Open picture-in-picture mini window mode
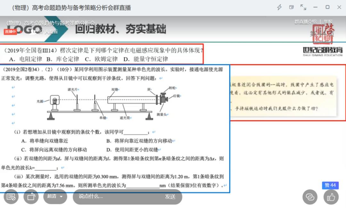The image size is (346, 208). (292, 7)
